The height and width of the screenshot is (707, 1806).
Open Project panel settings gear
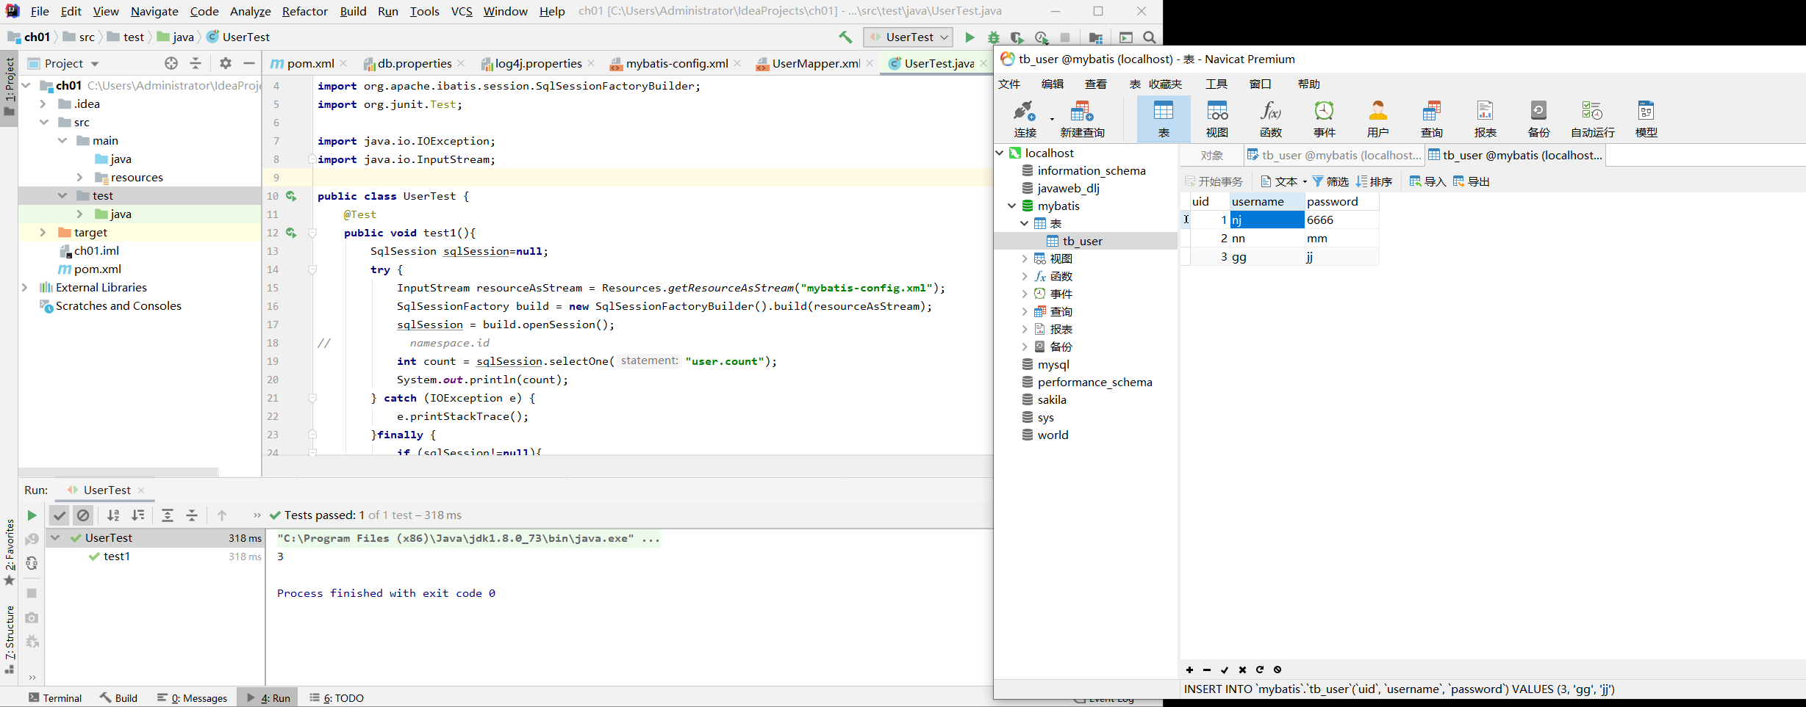pyautogui.click(x=226, y=63)
